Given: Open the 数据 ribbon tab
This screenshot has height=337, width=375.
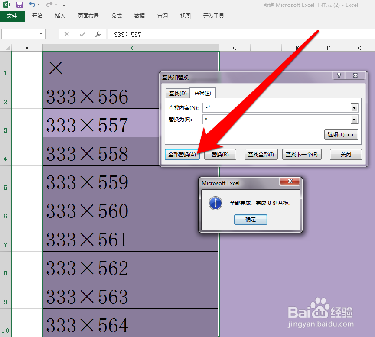Looking at the screenshot, I should point(139,16).
